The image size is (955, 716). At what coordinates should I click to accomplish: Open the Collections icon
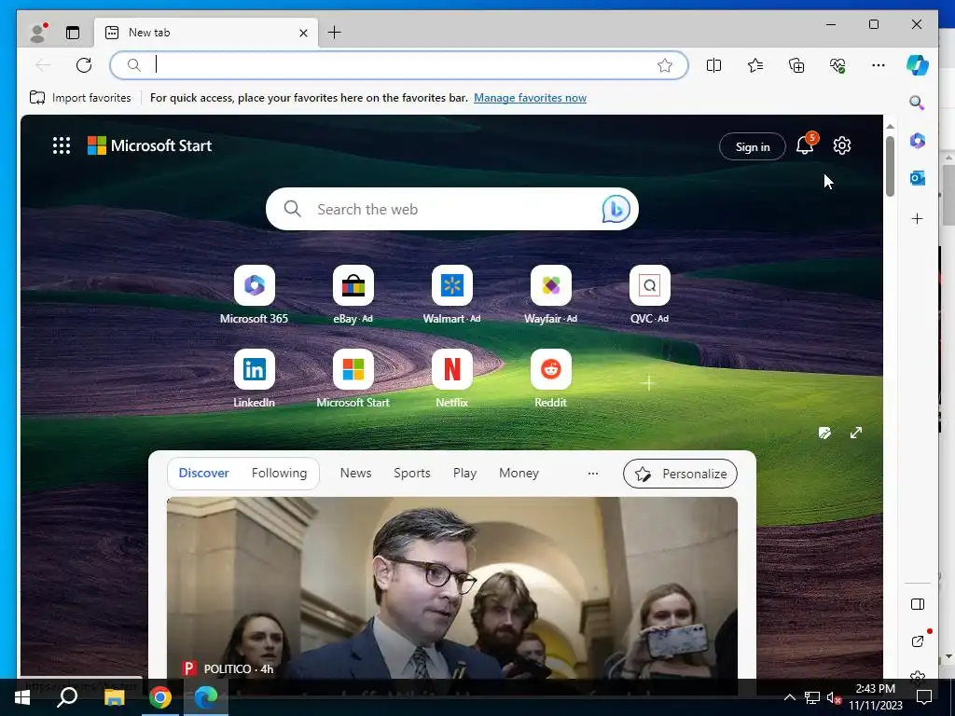796,65
